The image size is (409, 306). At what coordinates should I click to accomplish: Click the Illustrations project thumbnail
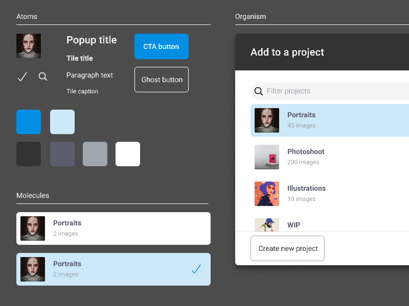point(267,194)
